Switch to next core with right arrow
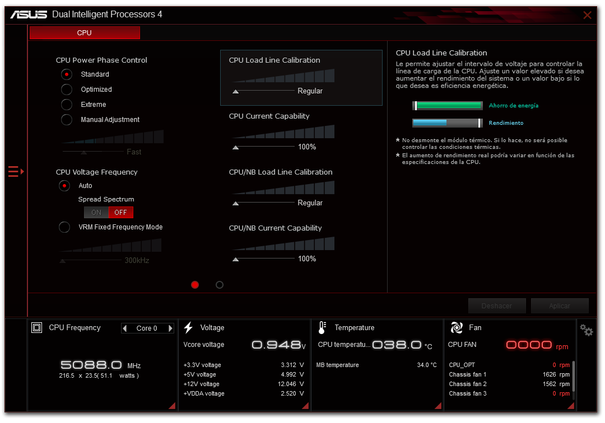 [170, 328]
